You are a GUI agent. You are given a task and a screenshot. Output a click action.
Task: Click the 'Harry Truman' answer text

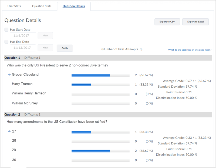[22, 84]
